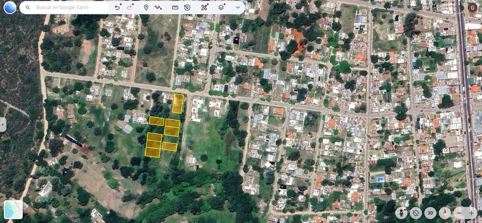Activate Street View pegman
This screenshot has width=482, height=223.
point(401,213)
